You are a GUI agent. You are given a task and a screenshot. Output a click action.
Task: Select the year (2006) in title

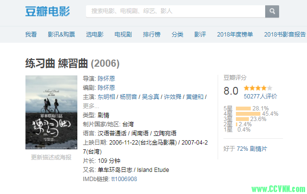pos(105,63)
